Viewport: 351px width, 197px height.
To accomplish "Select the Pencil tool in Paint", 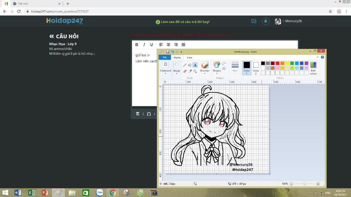I will [185, 65].
